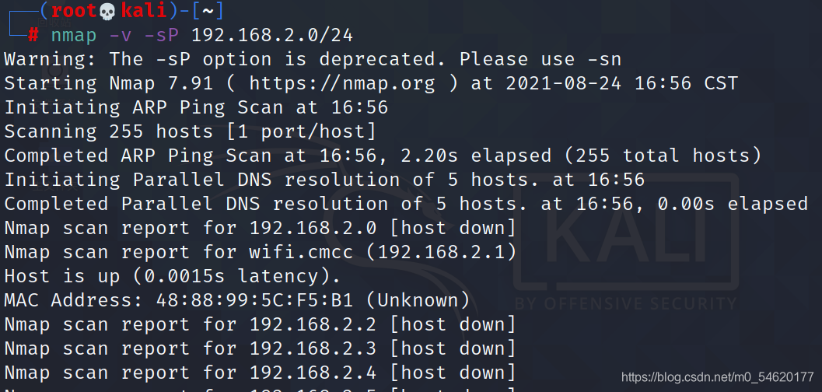This screenshot has width=822, height=392.
Task: Click the 'Host is up' latency line
Action: click(x=173, y=276)
